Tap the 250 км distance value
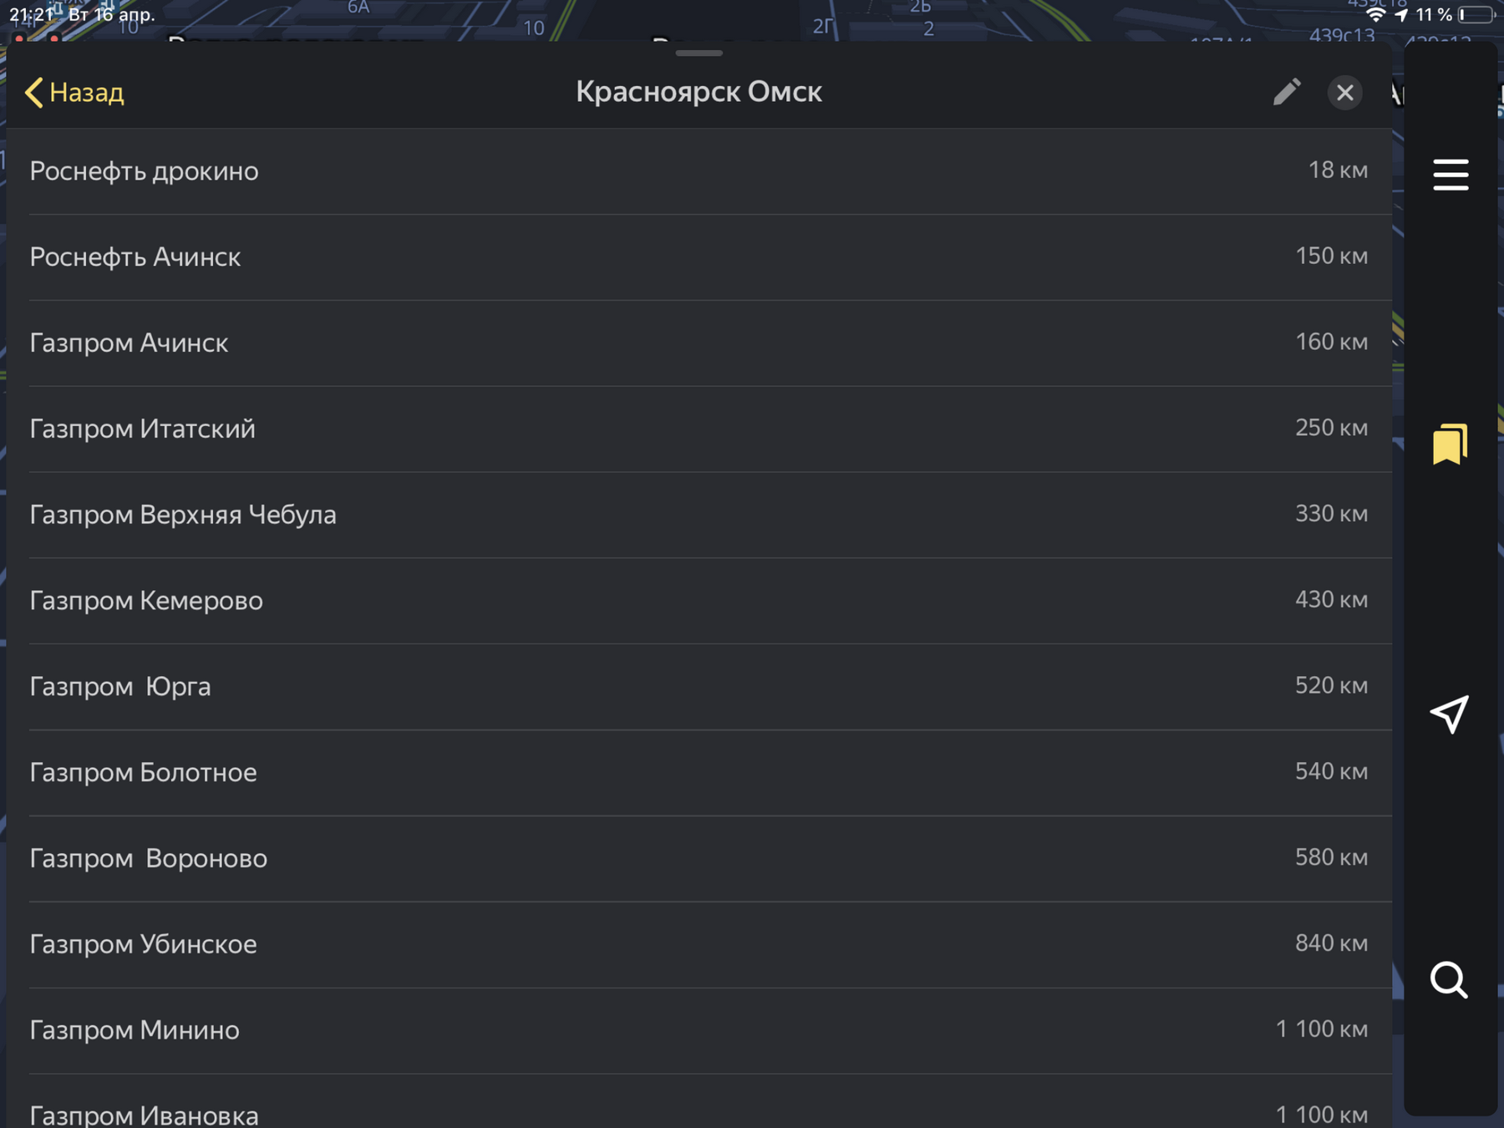The height and width of the screenshot is (1128, 1504). pos(1331,428)
